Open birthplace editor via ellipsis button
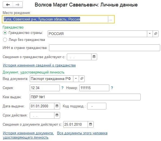The height and width of the screenshot is (141, 161). (111, 19)
